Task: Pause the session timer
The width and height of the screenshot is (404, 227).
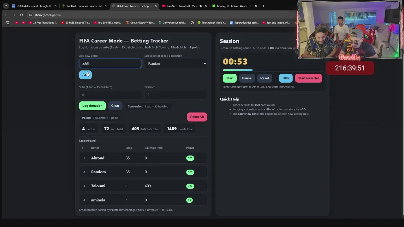Action: click(247, 78)
